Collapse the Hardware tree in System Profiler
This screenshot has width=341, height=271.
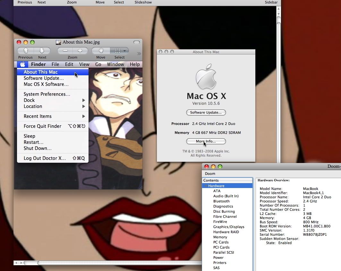click(206, 186)
